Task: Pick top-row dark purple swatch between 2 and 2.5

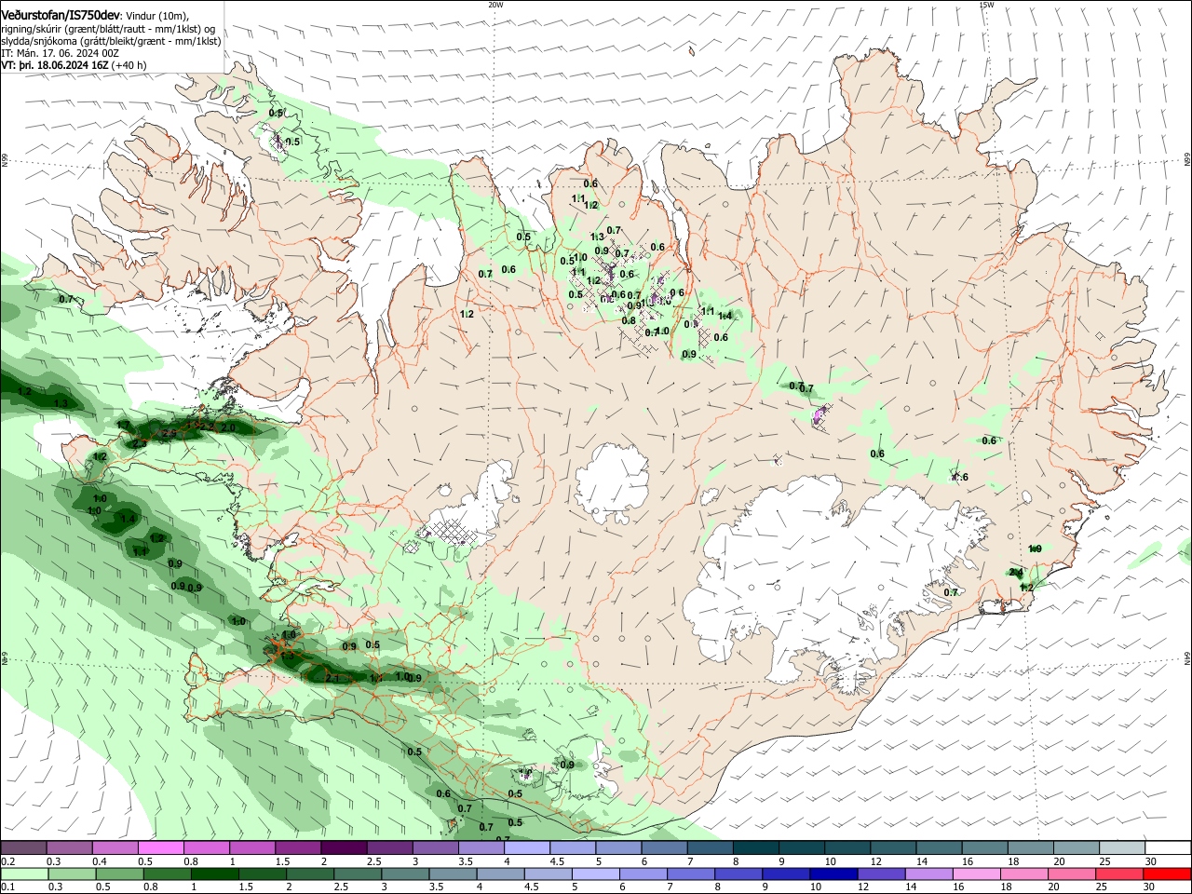Action: point(344,847)
